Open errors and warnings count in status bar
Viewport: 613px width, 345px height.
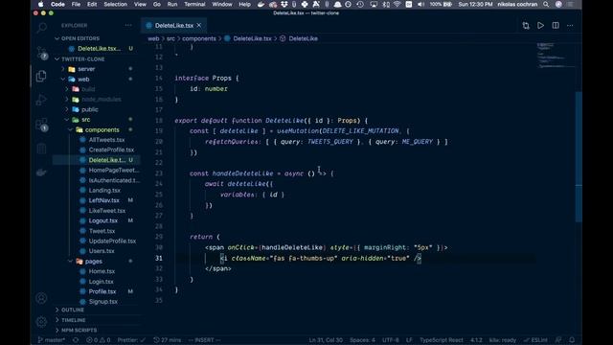click(x=98, y=340)
